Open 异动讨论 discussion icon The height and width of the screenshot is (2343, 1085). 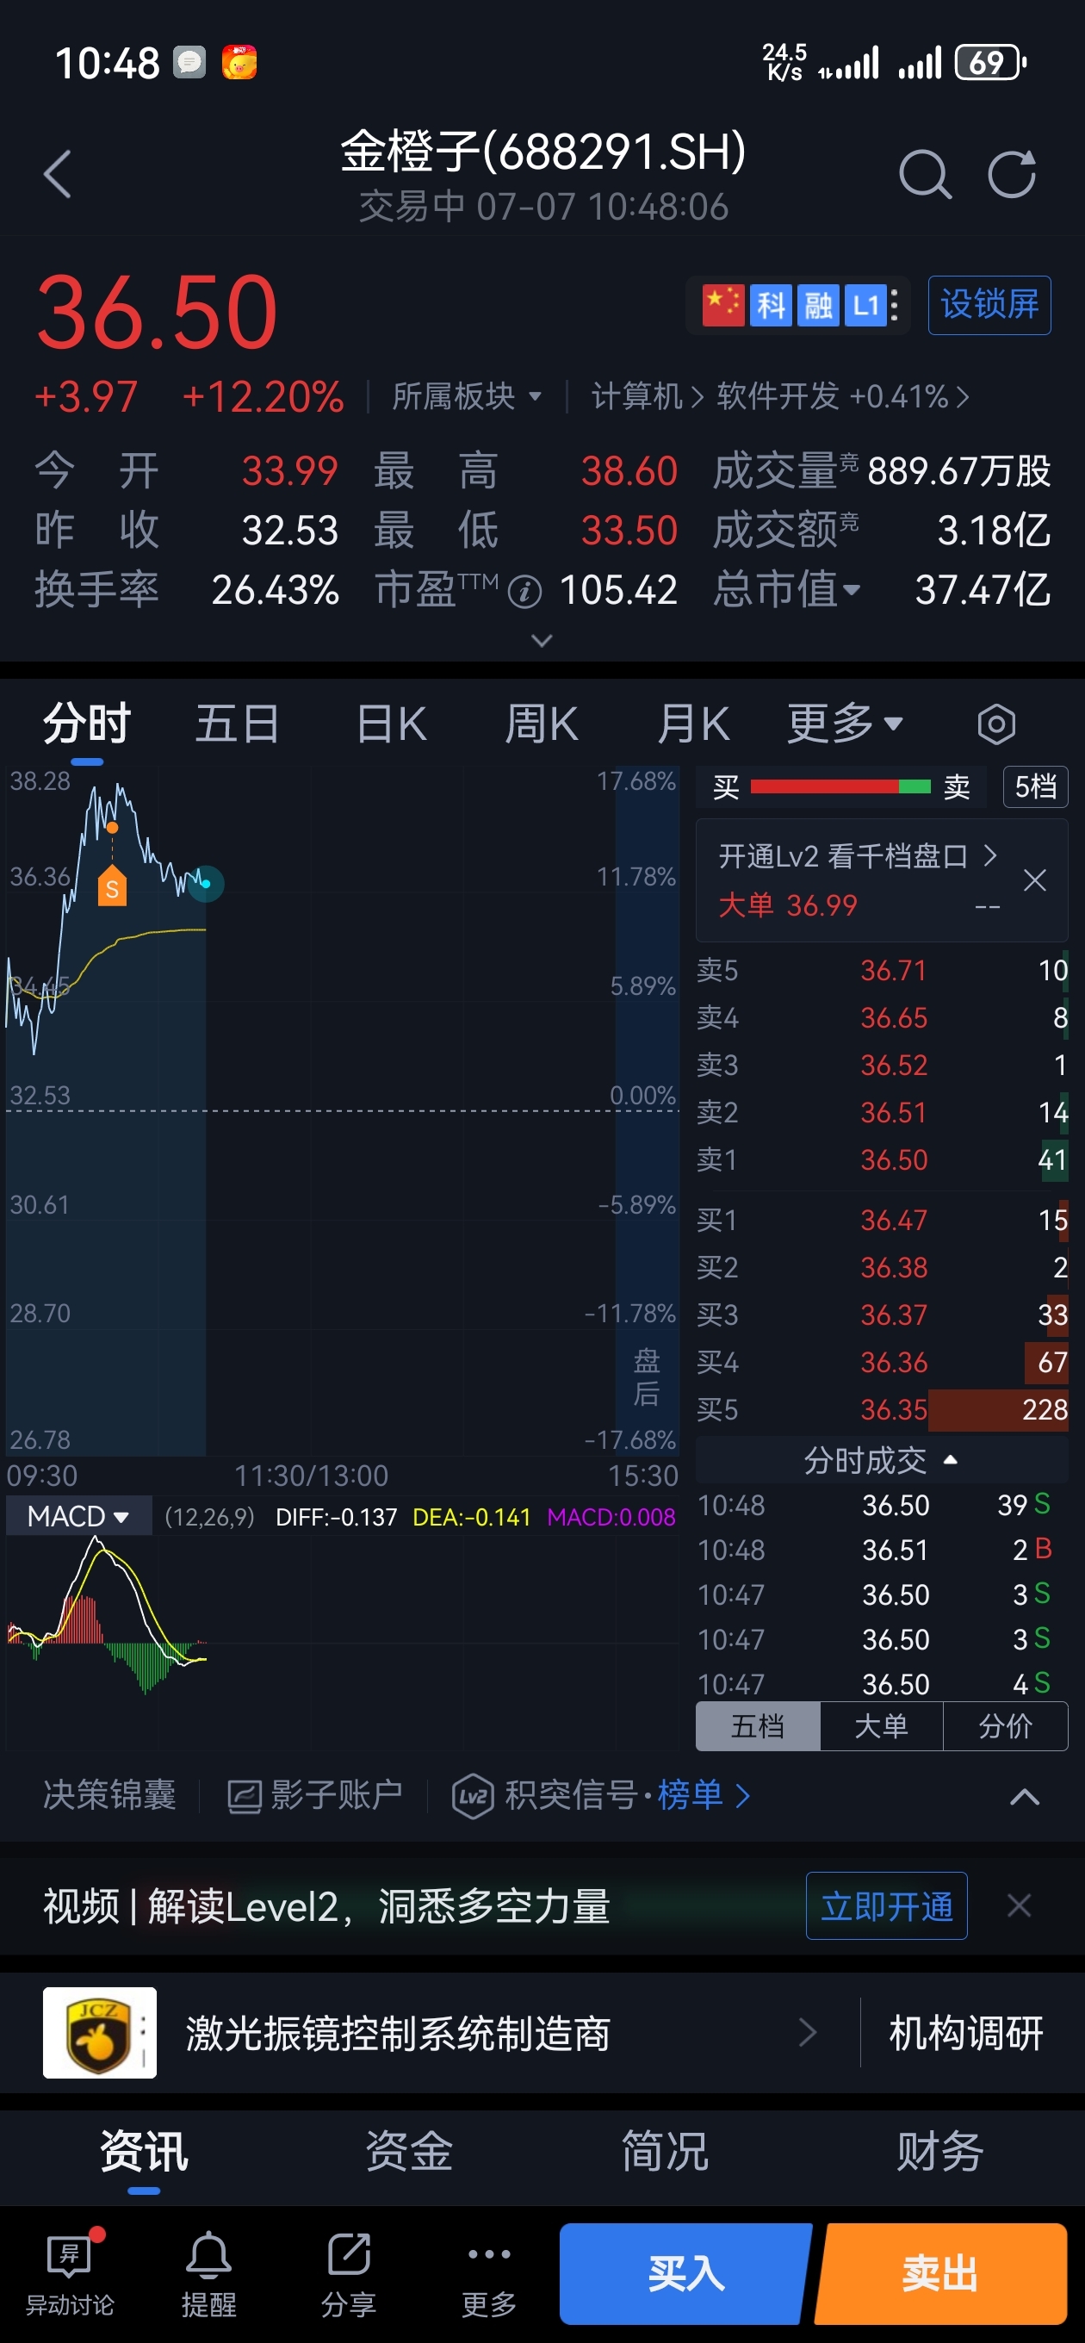(x=70, y=2274)
